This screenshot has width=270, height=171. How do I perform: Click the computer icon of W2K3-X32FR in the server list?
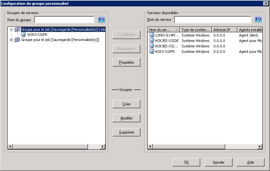[x=152, y=52]
